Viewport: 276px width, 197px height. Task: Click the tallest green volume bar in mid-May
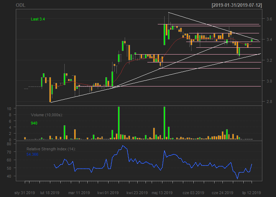tap(164, 123)
